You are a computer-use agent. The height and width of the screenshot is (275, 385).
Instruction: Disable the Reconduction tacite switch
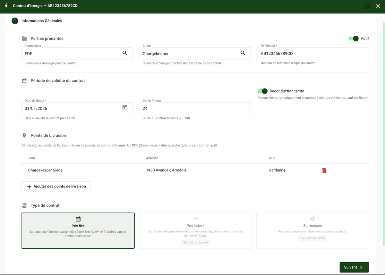(x=262, y=91)
